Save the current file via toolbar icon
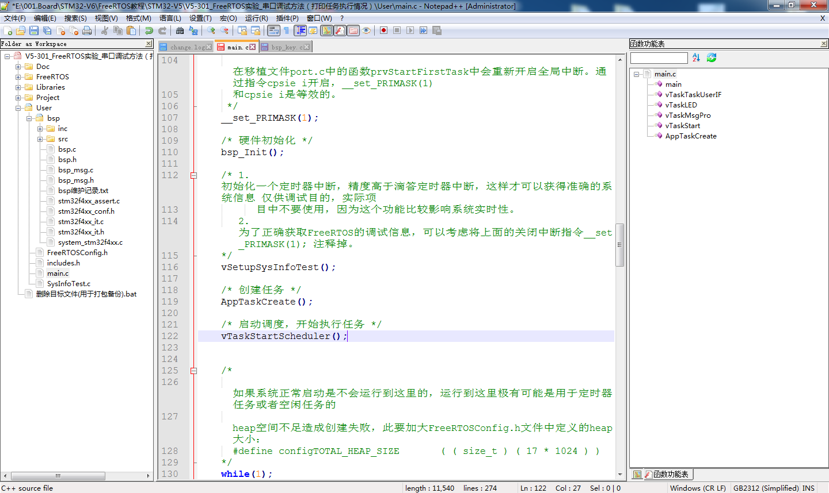The image size is (829, 493). point(34,30)
